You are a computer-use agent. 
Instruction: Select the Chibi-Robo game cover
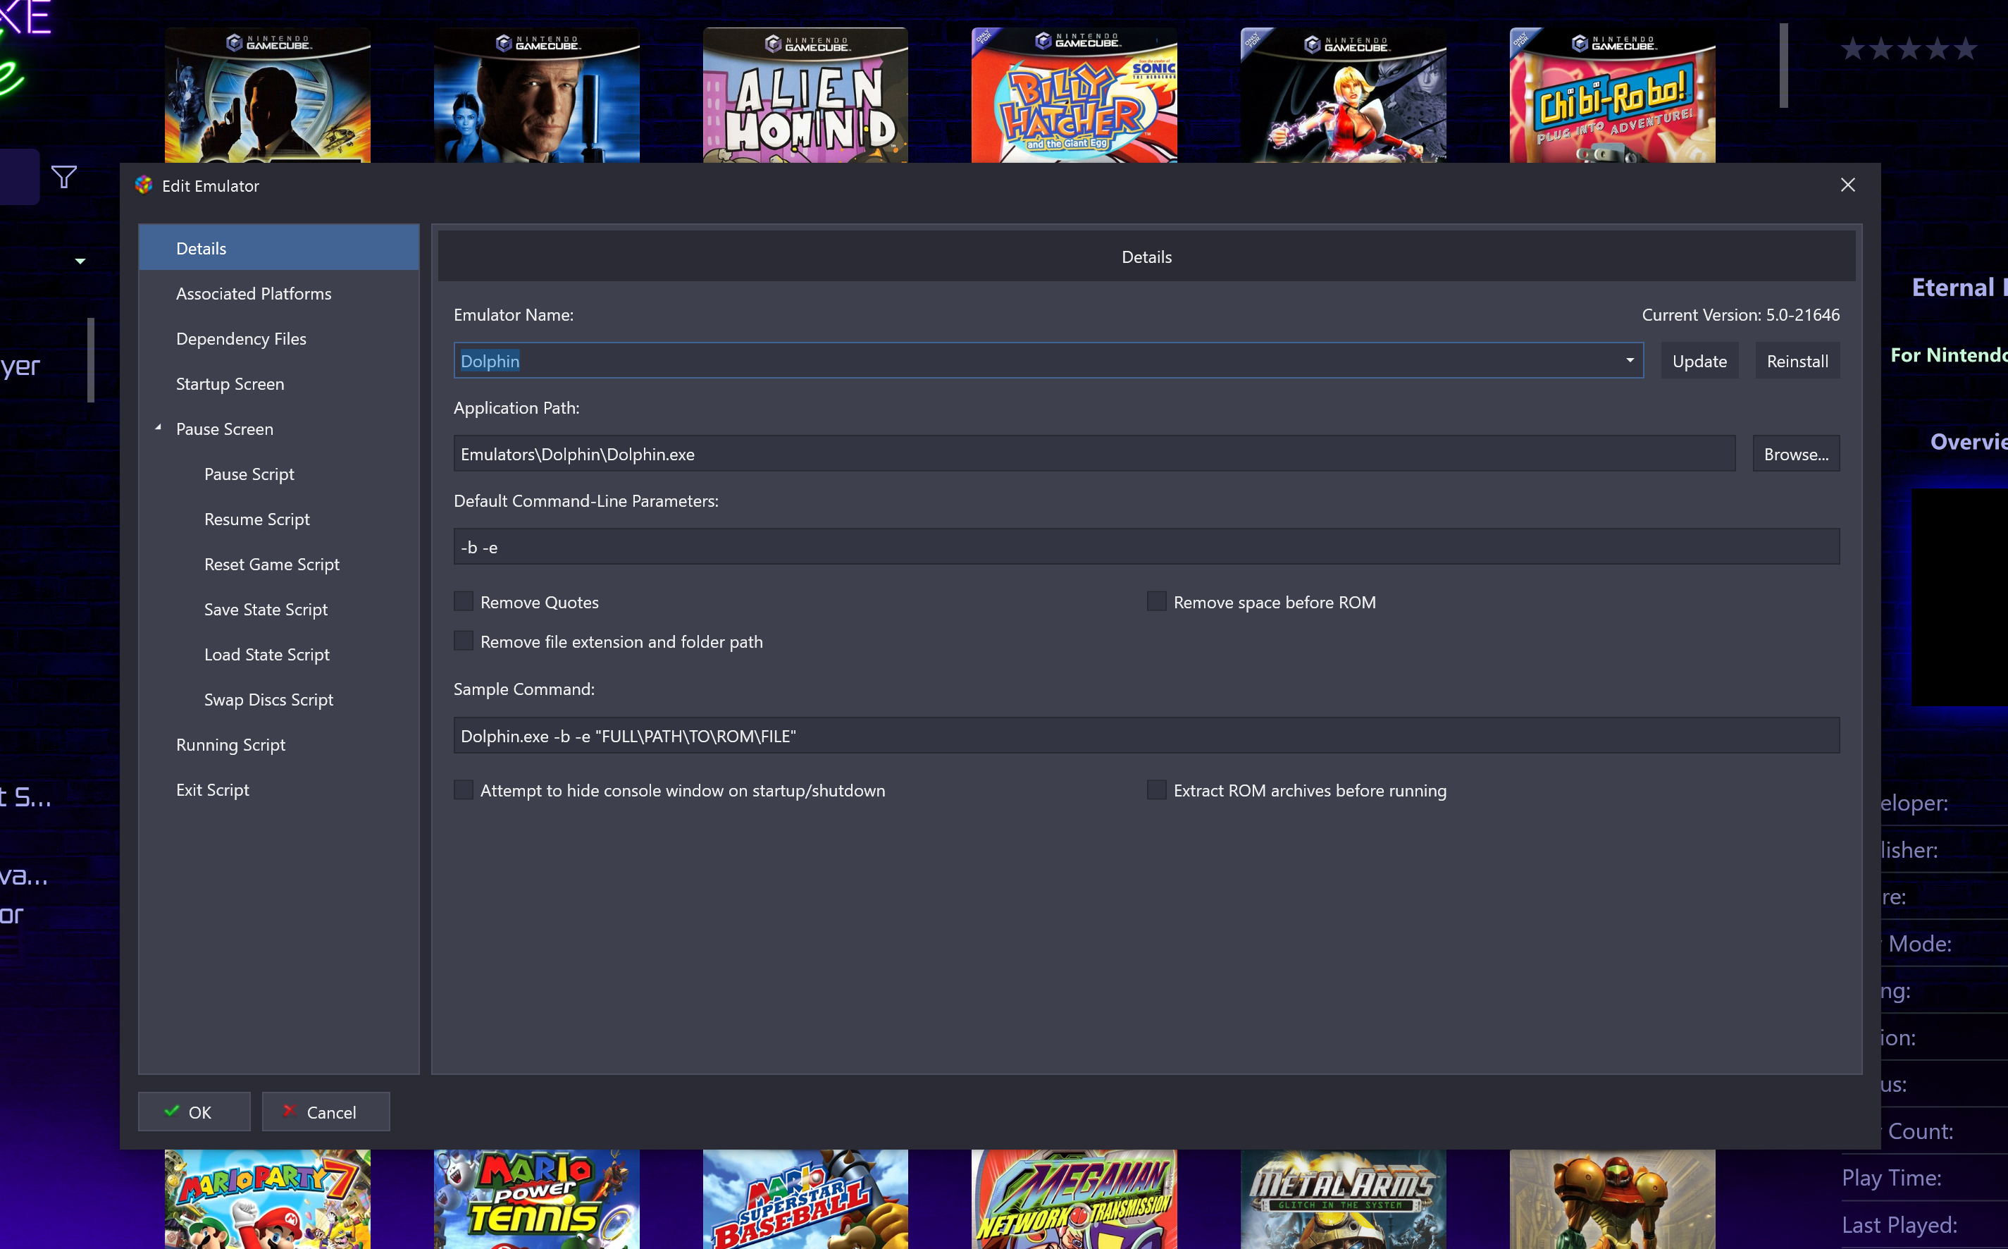tap(1613, 95)
